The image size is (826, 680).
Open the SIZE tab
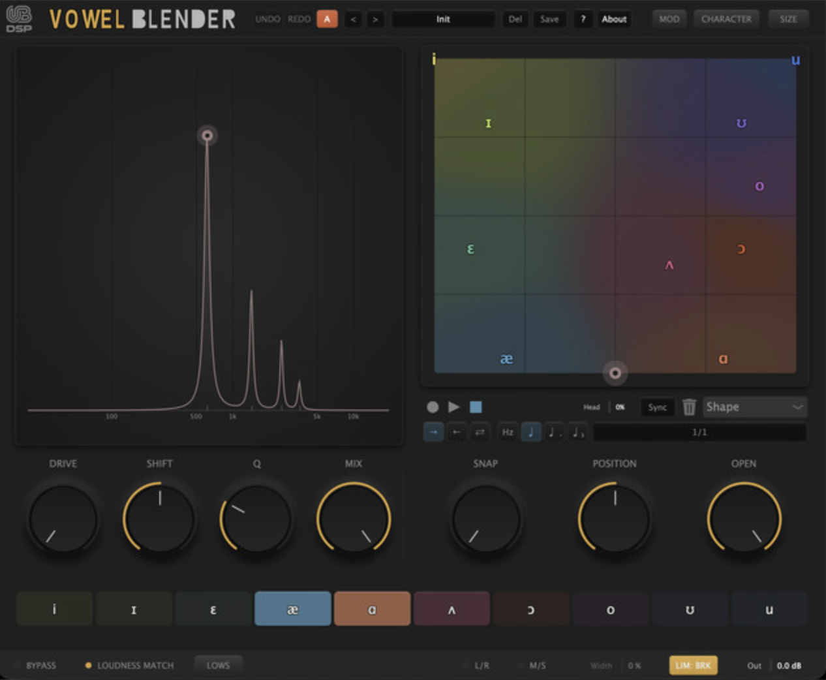click(x=788, y=19)
